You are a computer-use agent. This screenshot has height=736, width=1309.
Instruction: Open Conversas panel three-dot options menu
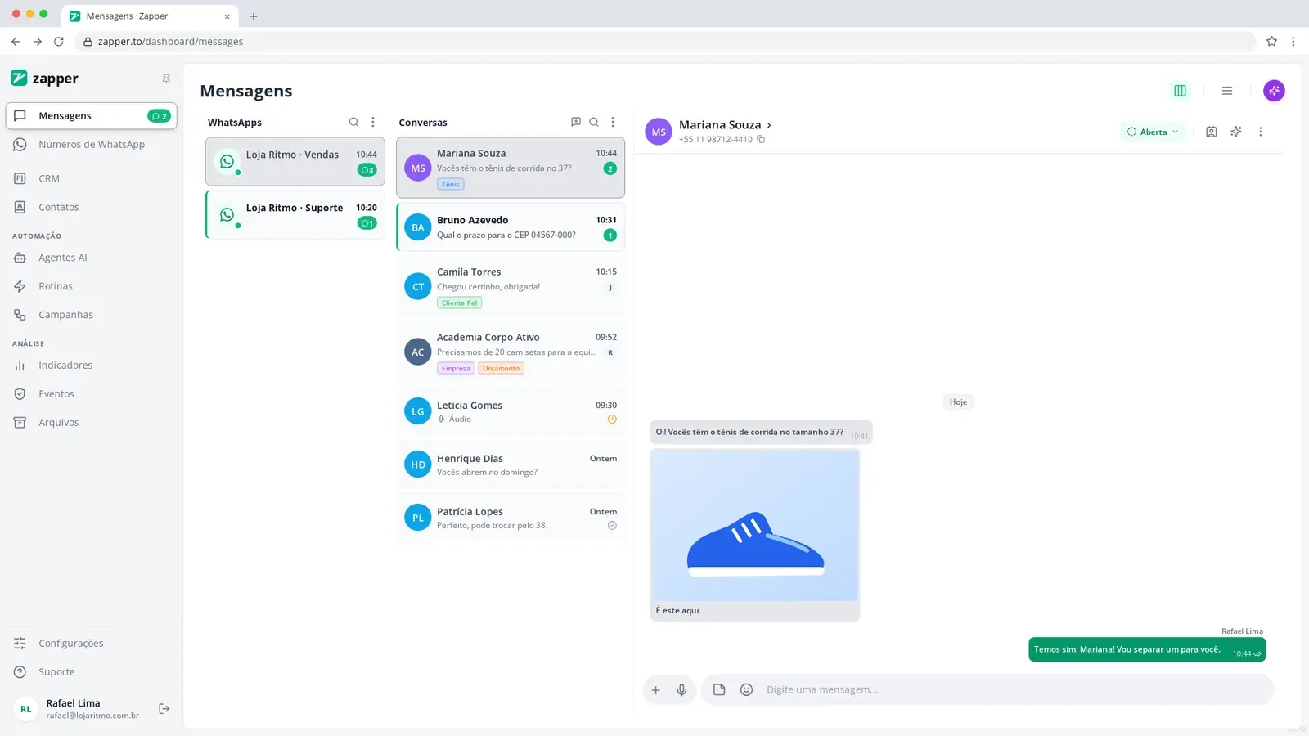point(613,122)
